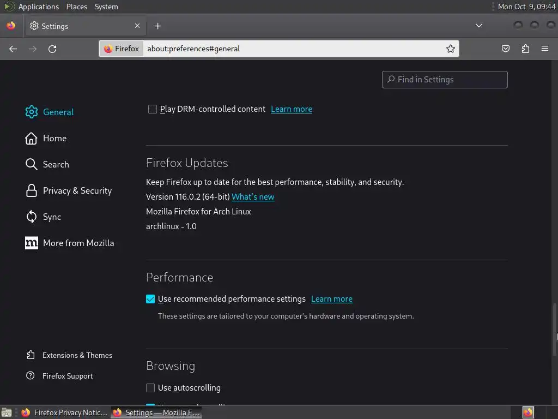Click the show desktop icon in taskbar

click(x=7, y=412)
